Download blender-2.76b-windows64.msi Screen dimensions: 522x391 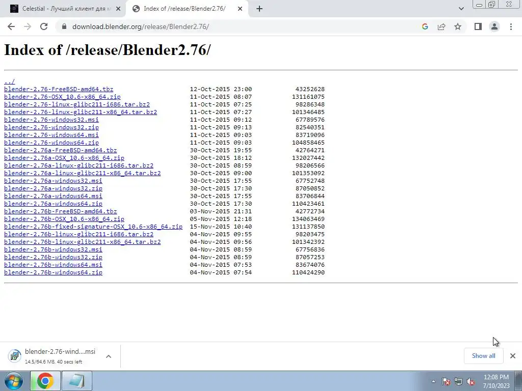53,265
